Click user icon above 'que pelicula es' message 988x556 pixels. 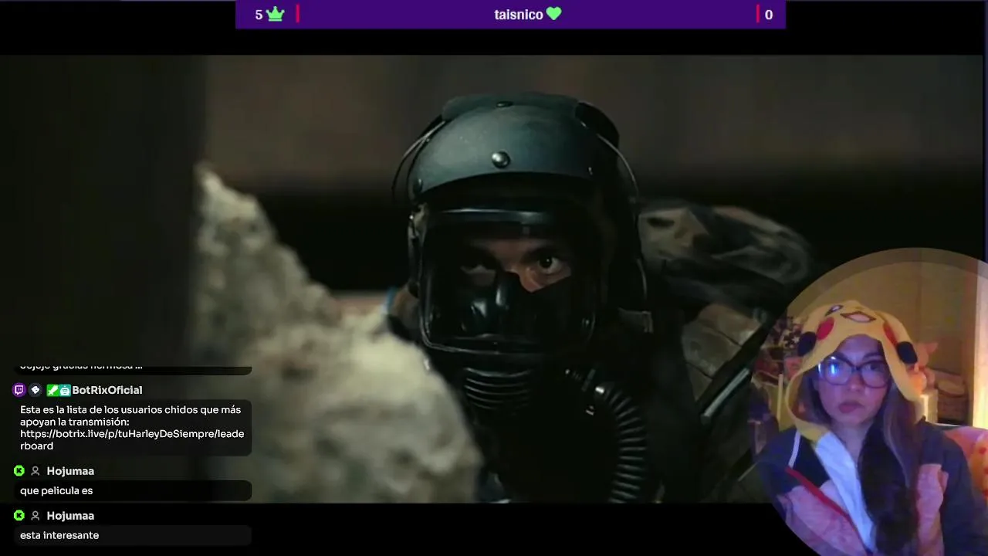pyautogui.click(x=35, y=471)
